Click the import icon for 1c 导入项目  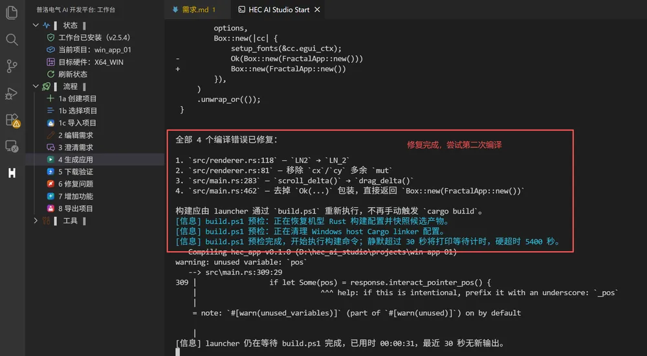click(x=50, y=123)
